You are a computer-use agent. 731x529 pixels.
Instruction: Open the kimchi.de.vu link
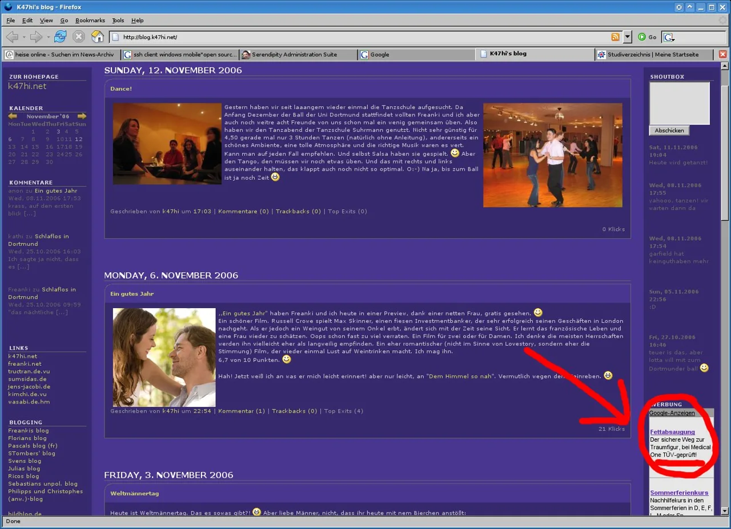[x=27, y=394]
